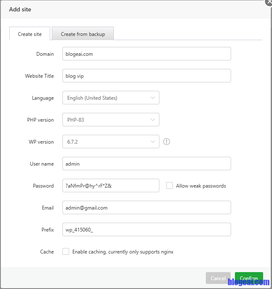The width and height of the screenshot is (272, 289).
Task: Click the Password input field
Action: pos(110,186)
